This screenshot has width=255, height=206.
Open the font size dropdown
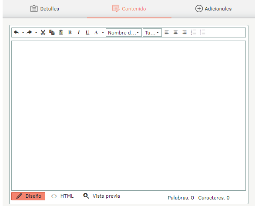(152, 33)
